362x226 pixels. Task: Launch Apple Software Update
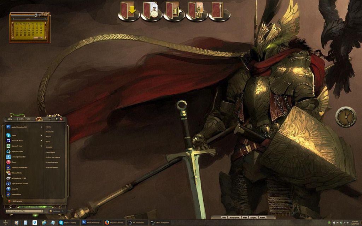coord(24,184)
